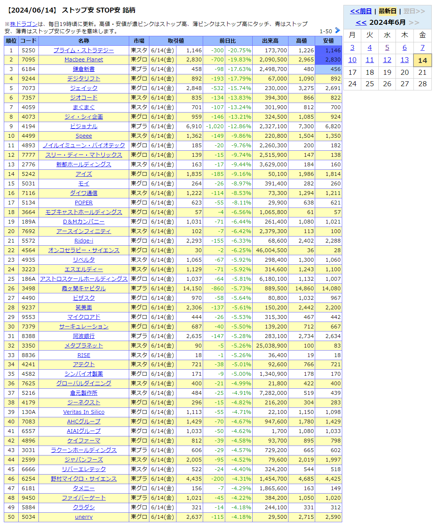Click the light blue 456 low-price cell

(x=328, y=69)
